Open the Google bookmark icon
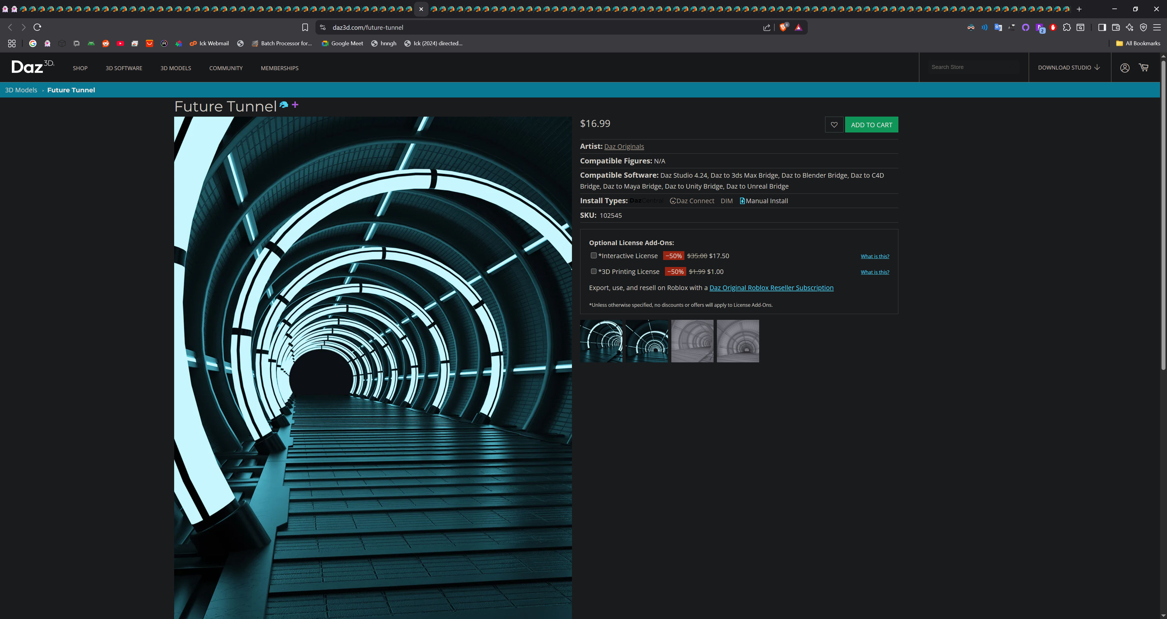Image resolution: width=1167 pixels, height=619 pixels. tap(33, 43)
